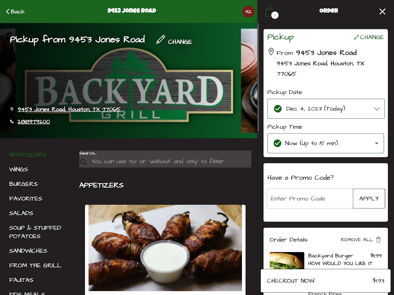The width and height of the screenshot is (394, 295).
Task: Click the location pin icon beside From
Action: [x=271, y=52]
